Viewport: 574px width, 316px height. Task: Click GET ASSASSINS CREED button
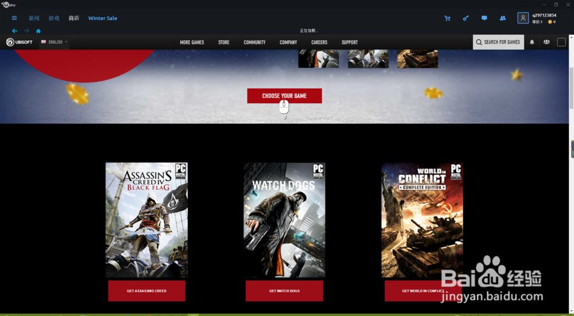point(147,291)
